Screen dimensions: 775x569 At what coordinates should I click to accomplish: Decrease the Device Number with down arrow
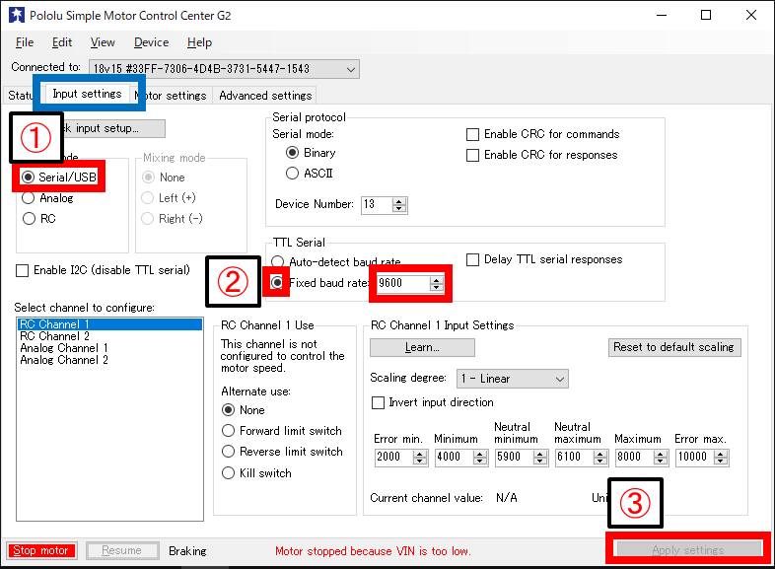point(399,208)
